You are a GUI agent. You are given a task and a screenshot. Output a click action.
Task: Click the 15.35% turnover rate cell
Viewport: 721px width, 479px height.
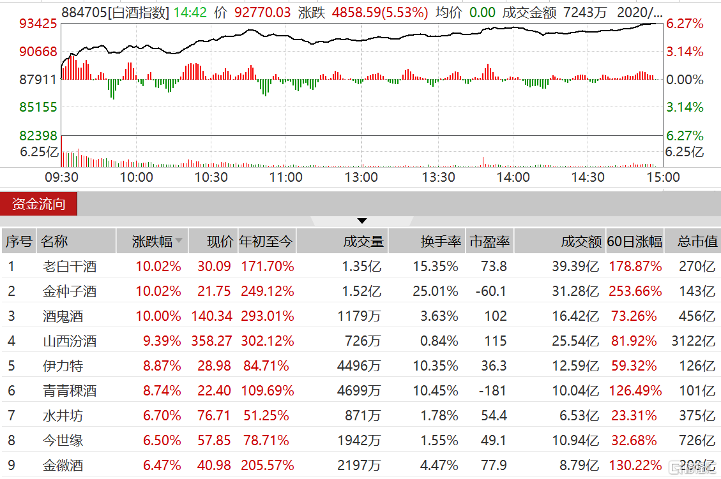click(x=436, y=267)
